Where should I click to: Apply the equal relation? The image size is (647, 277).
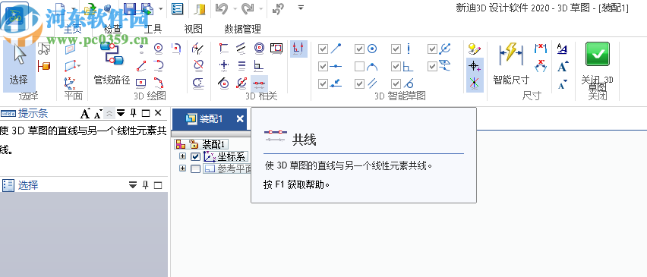pos(241,65)
